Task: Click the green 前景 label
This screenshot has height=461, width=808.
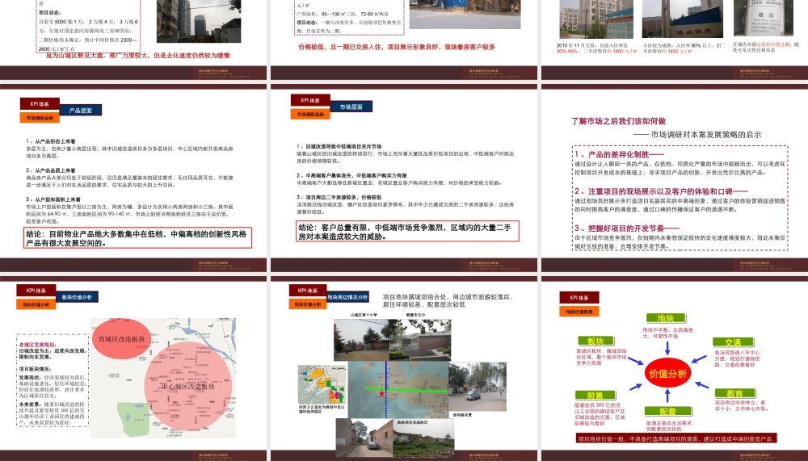Action: tap(595, 395)
